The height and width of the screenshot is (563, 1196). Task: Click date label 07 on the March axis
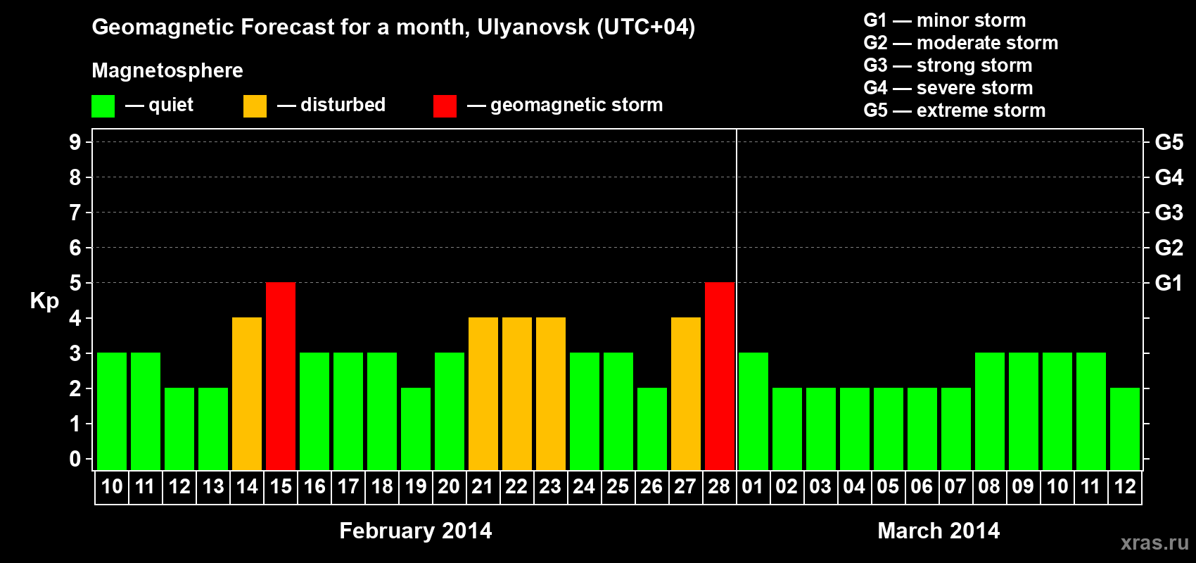point(956,486)
